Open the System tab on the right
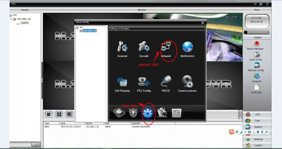The image size is (282, 149). coord(257,127)
